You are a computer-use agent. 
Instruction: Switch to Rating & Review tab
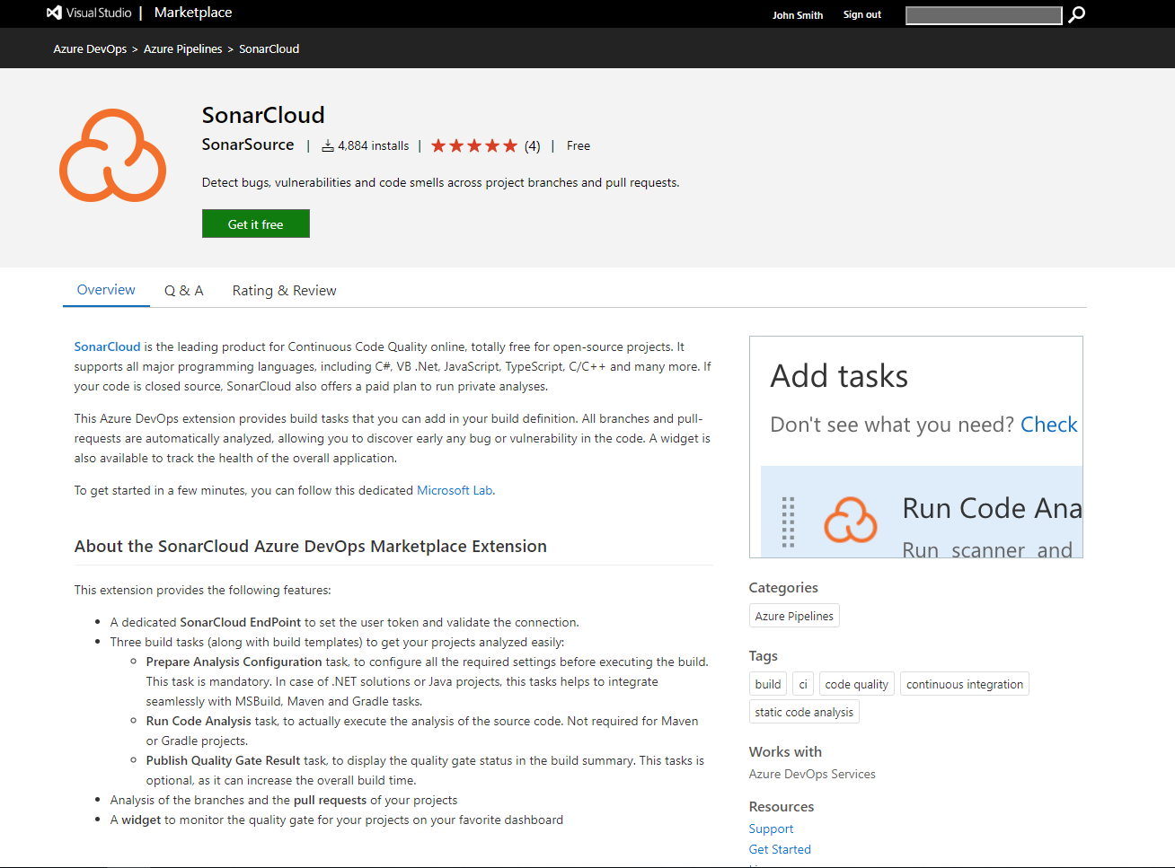(x=284, y=290)
